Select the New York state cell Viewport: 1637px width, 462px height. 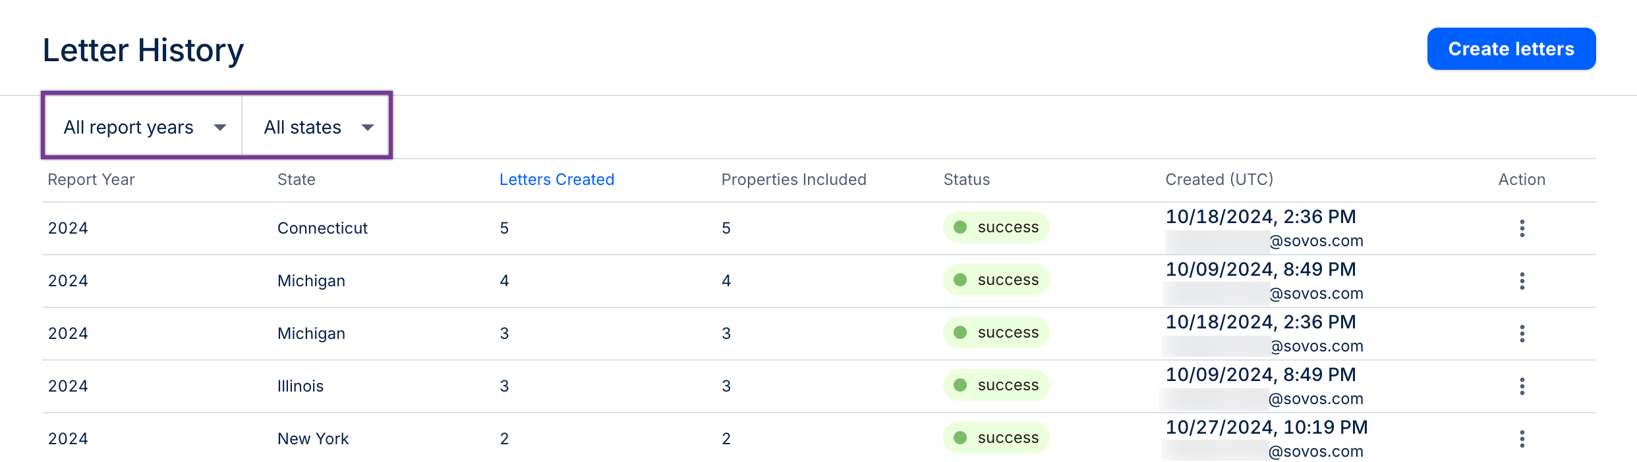313,439
